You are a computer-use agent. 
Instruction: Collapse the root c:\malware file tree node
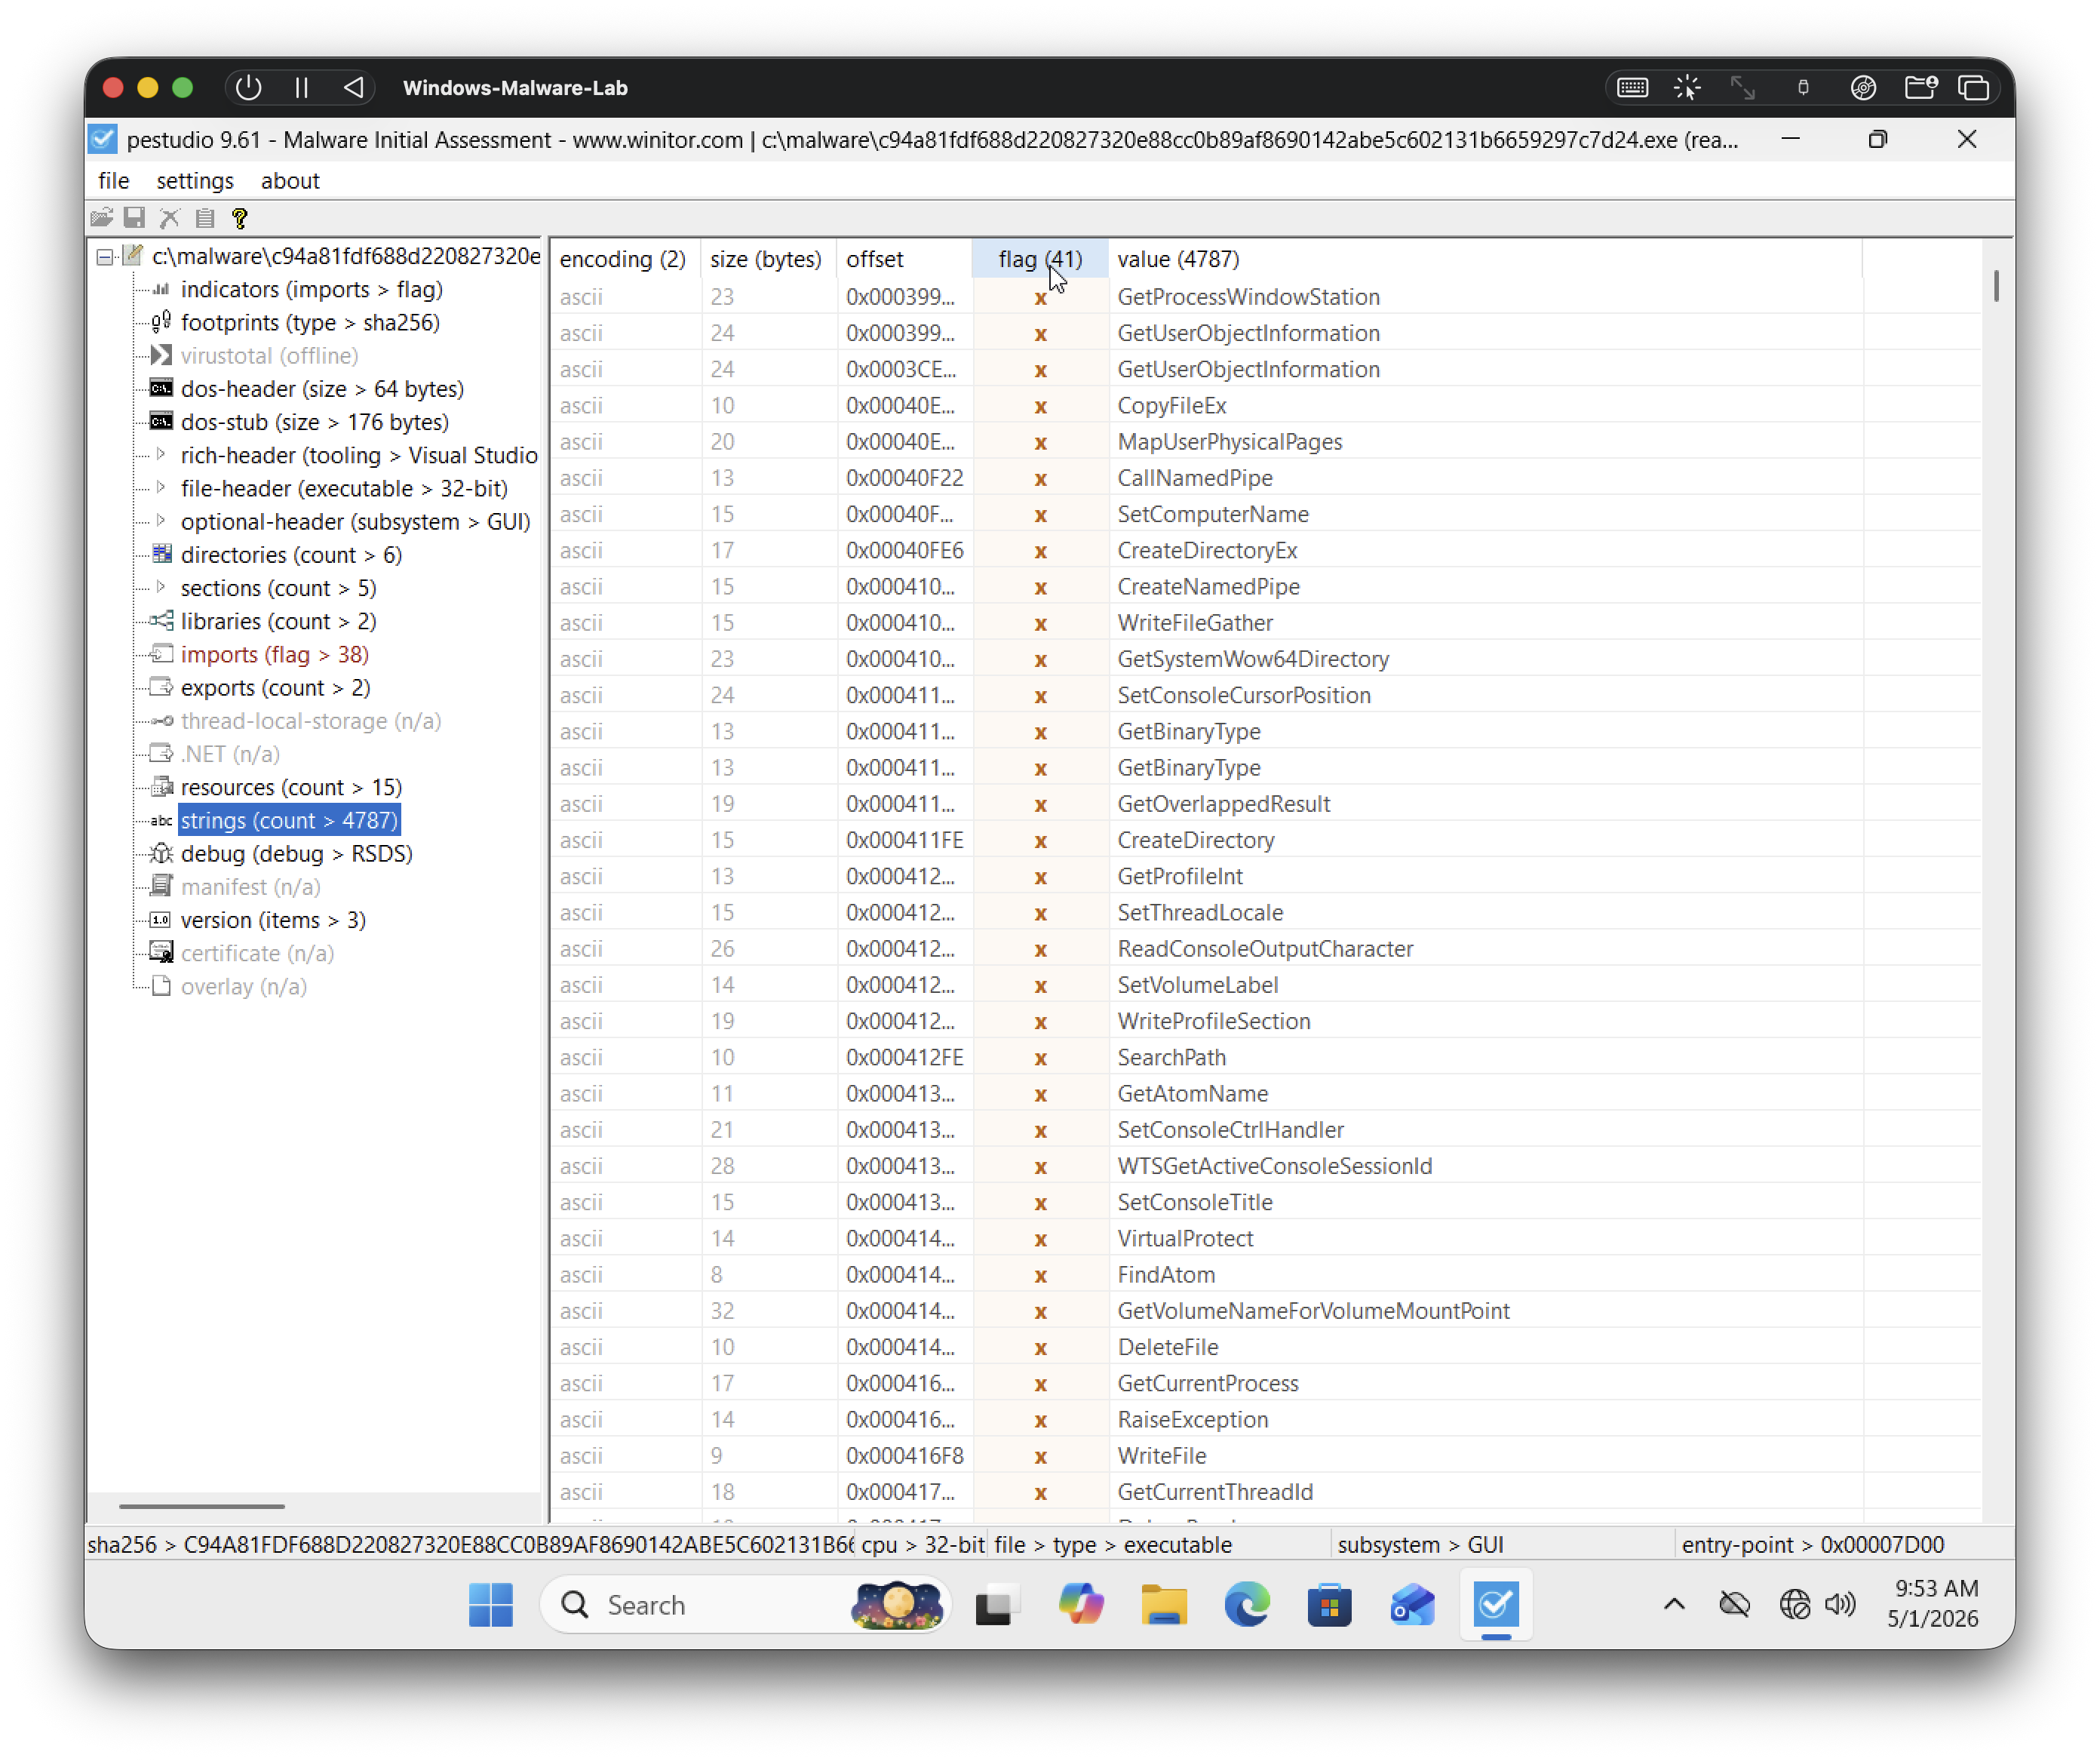pos(105,257)
